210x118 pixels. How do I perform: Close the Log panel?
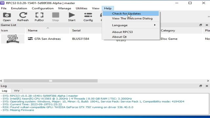[x=207, y=86]
